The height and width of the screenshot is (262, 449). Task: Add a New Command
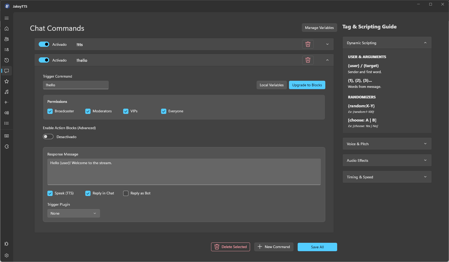coord(274,247)
